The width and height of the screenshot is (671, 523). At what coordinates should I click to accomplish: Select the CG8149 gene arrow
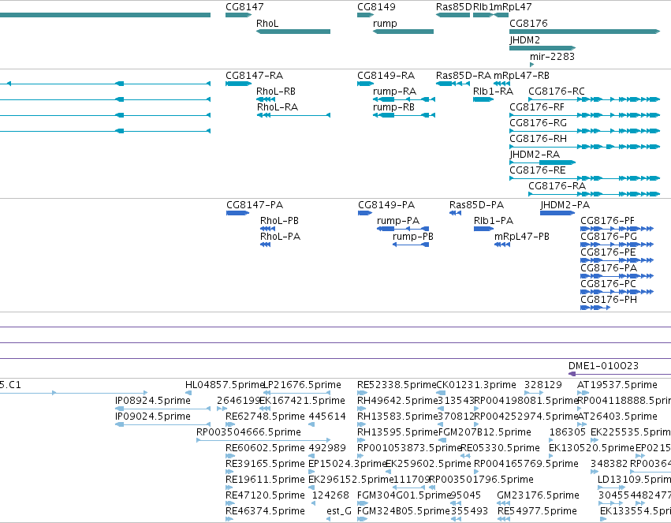[365, 15]
